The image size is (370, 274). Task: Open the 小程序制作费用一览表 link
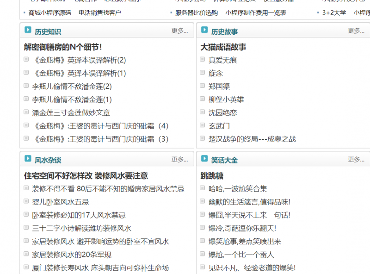[x=256, y=14]
